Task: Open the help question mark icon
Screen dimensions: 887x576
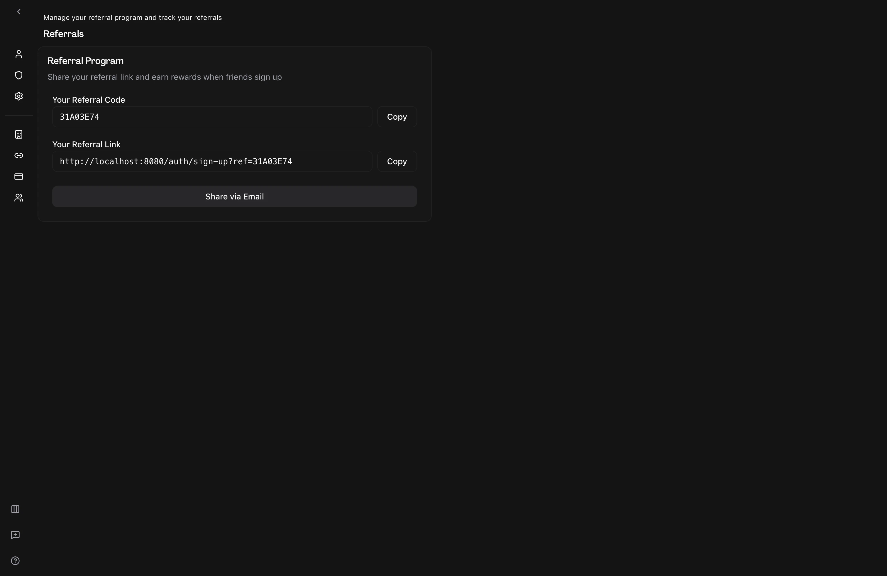Action: coord(15,561)
